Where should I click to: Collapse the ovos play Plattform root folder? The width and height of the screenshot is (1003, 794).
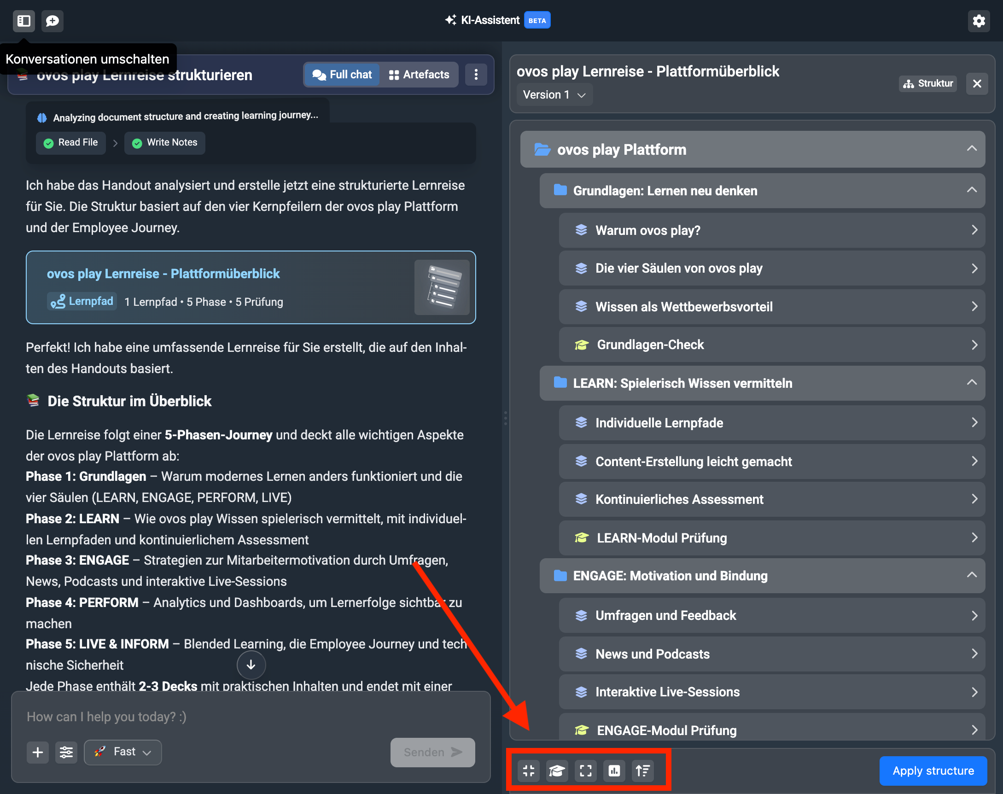[971, 149]
